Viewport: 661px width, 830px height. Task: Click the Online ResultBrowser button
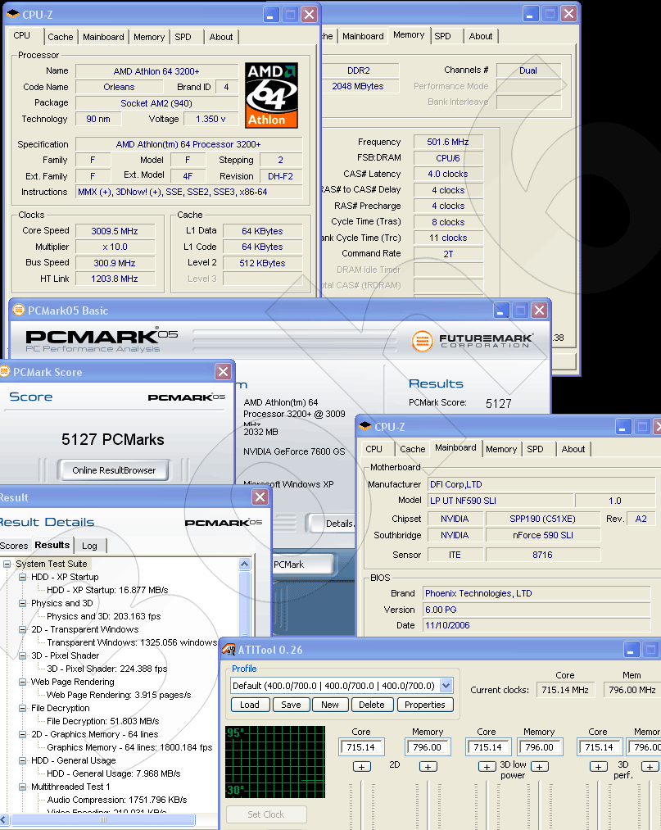coord(114,470)
